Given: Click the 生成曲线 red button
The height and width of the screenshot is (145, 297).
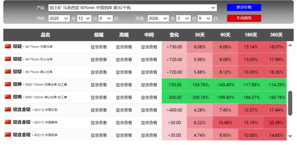Looking at the screenshot, I should point(244,18).
